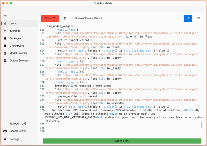The image size is (207, 146).
Task: Click the console vertical scrollbar thumb
Action: pyautogui.click(x=202, y=125)
